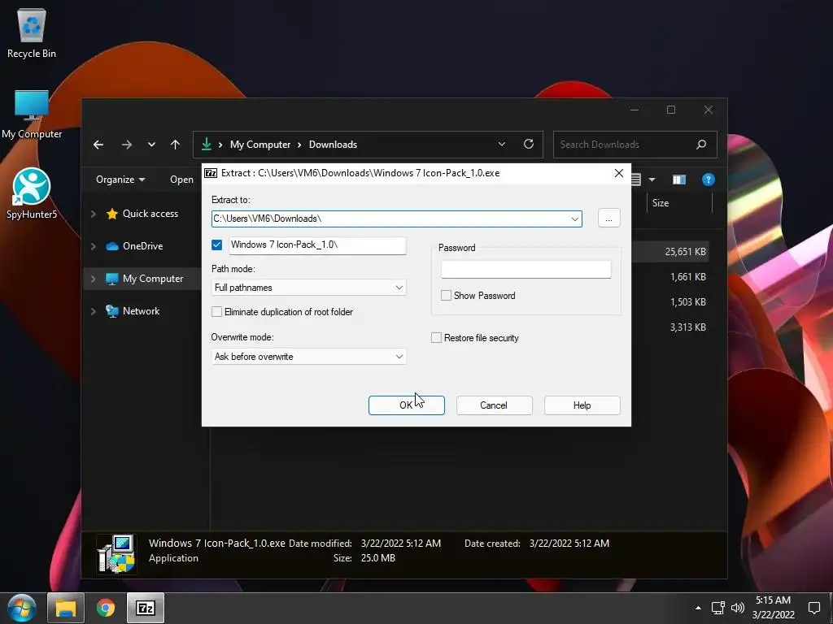Click the Downloads arrow icon in address bar
Image resolution: width=833 pixels, height=624 pixels.
tap(207, 144)
